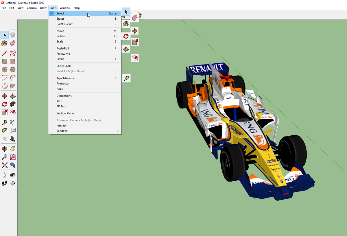Click the Axes icon in left toolbar

pyautogui.click(x=5, y=139)
